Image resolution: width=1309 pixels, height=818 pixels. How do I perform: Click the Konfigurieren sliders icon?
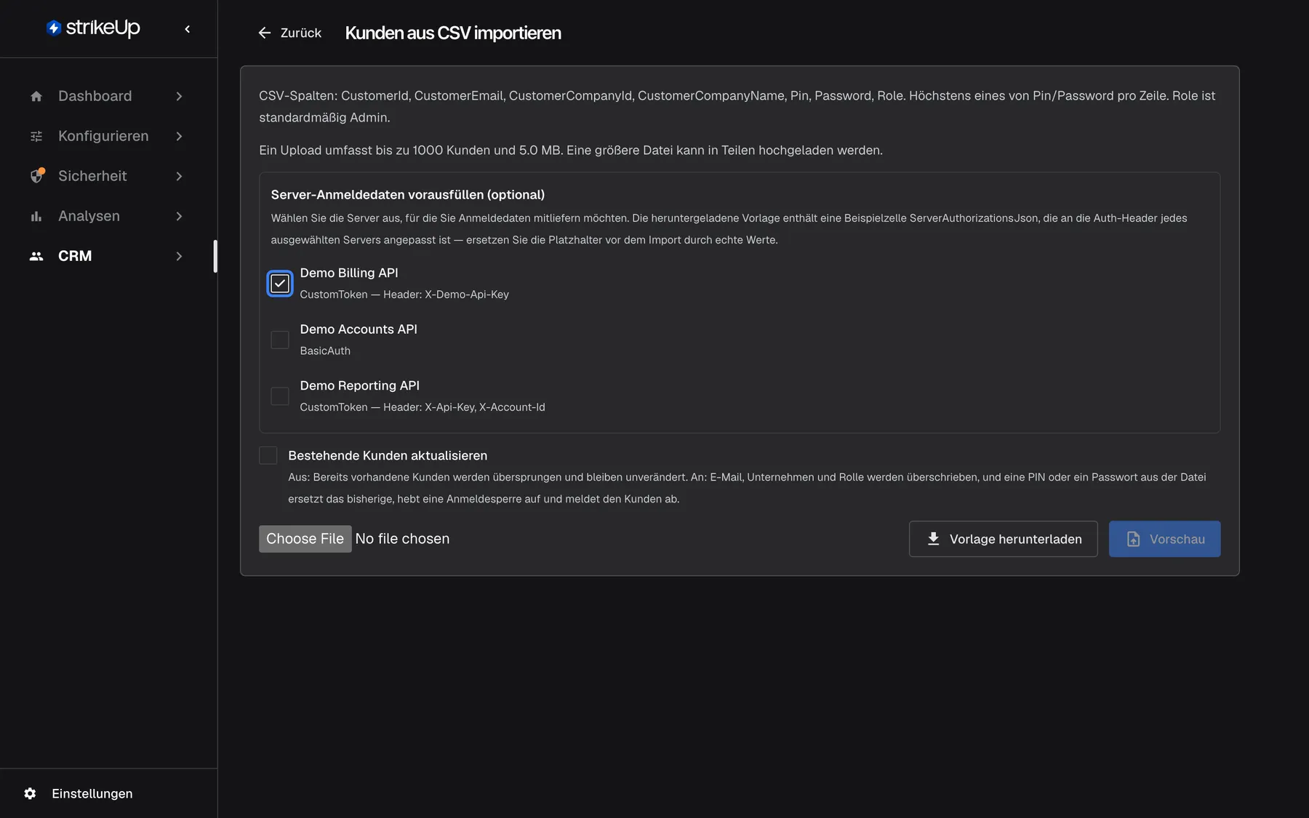(36, 136)
